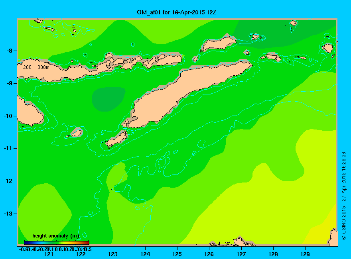Click longitude label '128'
351x259 pixels.
tap(273, 254)
